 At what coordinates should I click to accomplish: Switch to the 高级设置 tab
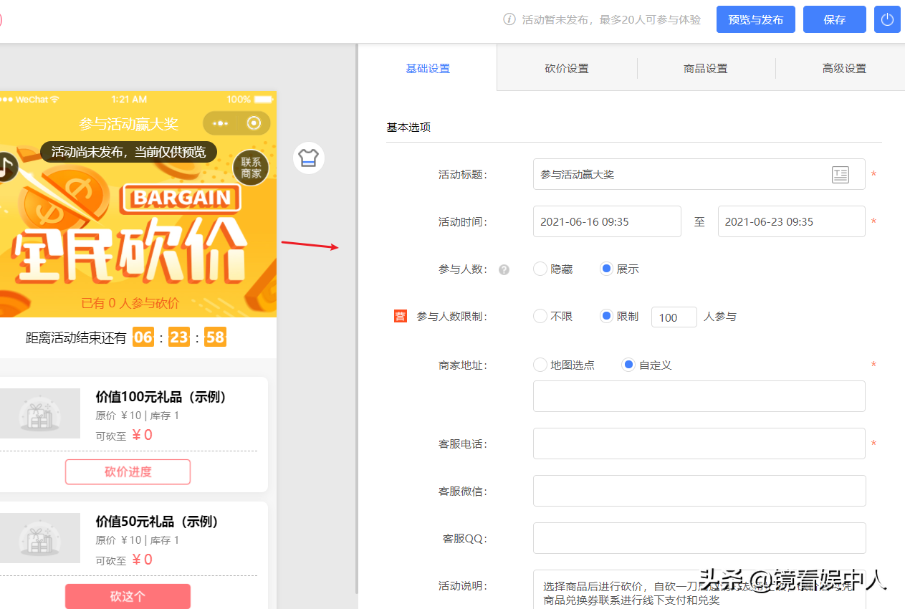coord(846,67)
